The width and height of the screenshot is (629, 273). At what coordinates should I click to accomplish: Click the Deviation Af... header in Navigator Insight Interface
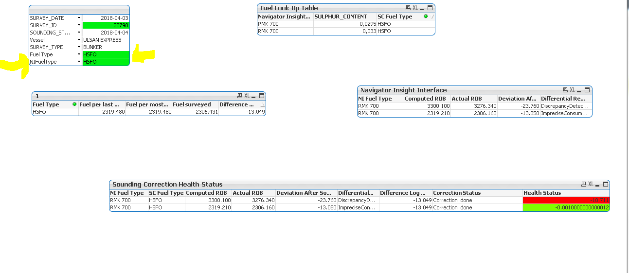point(519,99)
